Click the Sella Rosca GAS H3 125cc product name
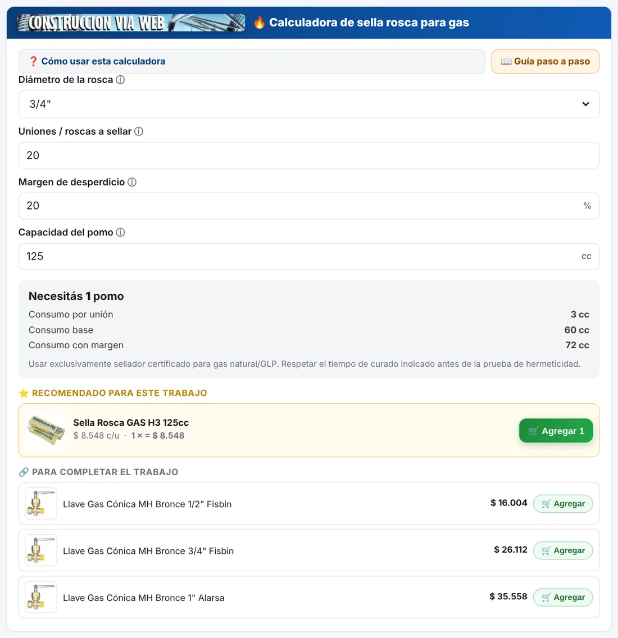Viewport: 618px width, 638px height. (x=131, y=423)
